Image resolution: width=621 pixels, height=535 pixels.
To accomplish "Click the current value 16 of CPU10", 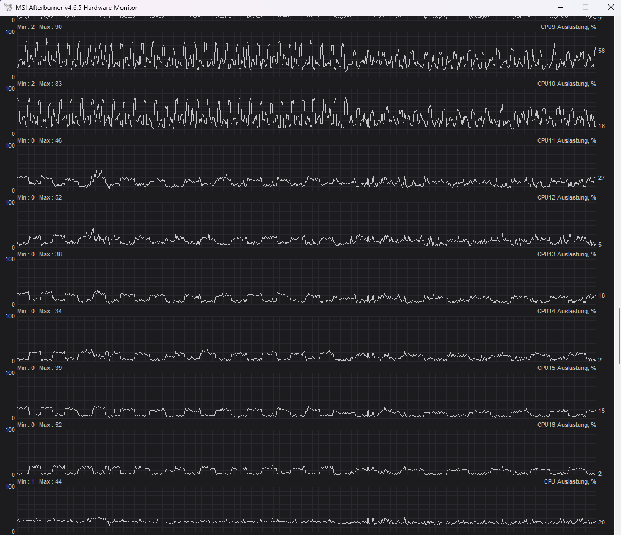I will coord(601,126).
